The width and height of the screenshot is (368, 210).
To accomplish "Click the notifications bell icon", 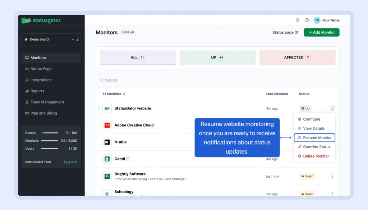I will coord(297,20).
